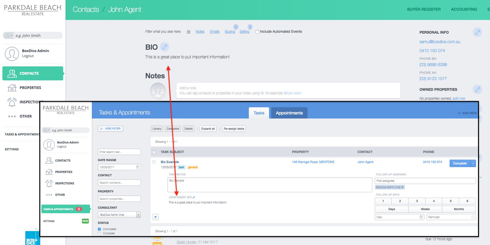Open the search type dropdown in overlay sidebar
The height and width of the screenshot is (245, 490).
[x=46, y=130]
